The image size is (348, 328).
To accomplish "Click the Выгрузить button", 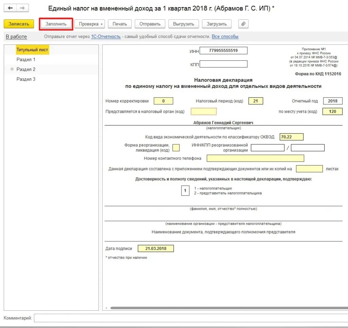I will (x=184, y=24).
